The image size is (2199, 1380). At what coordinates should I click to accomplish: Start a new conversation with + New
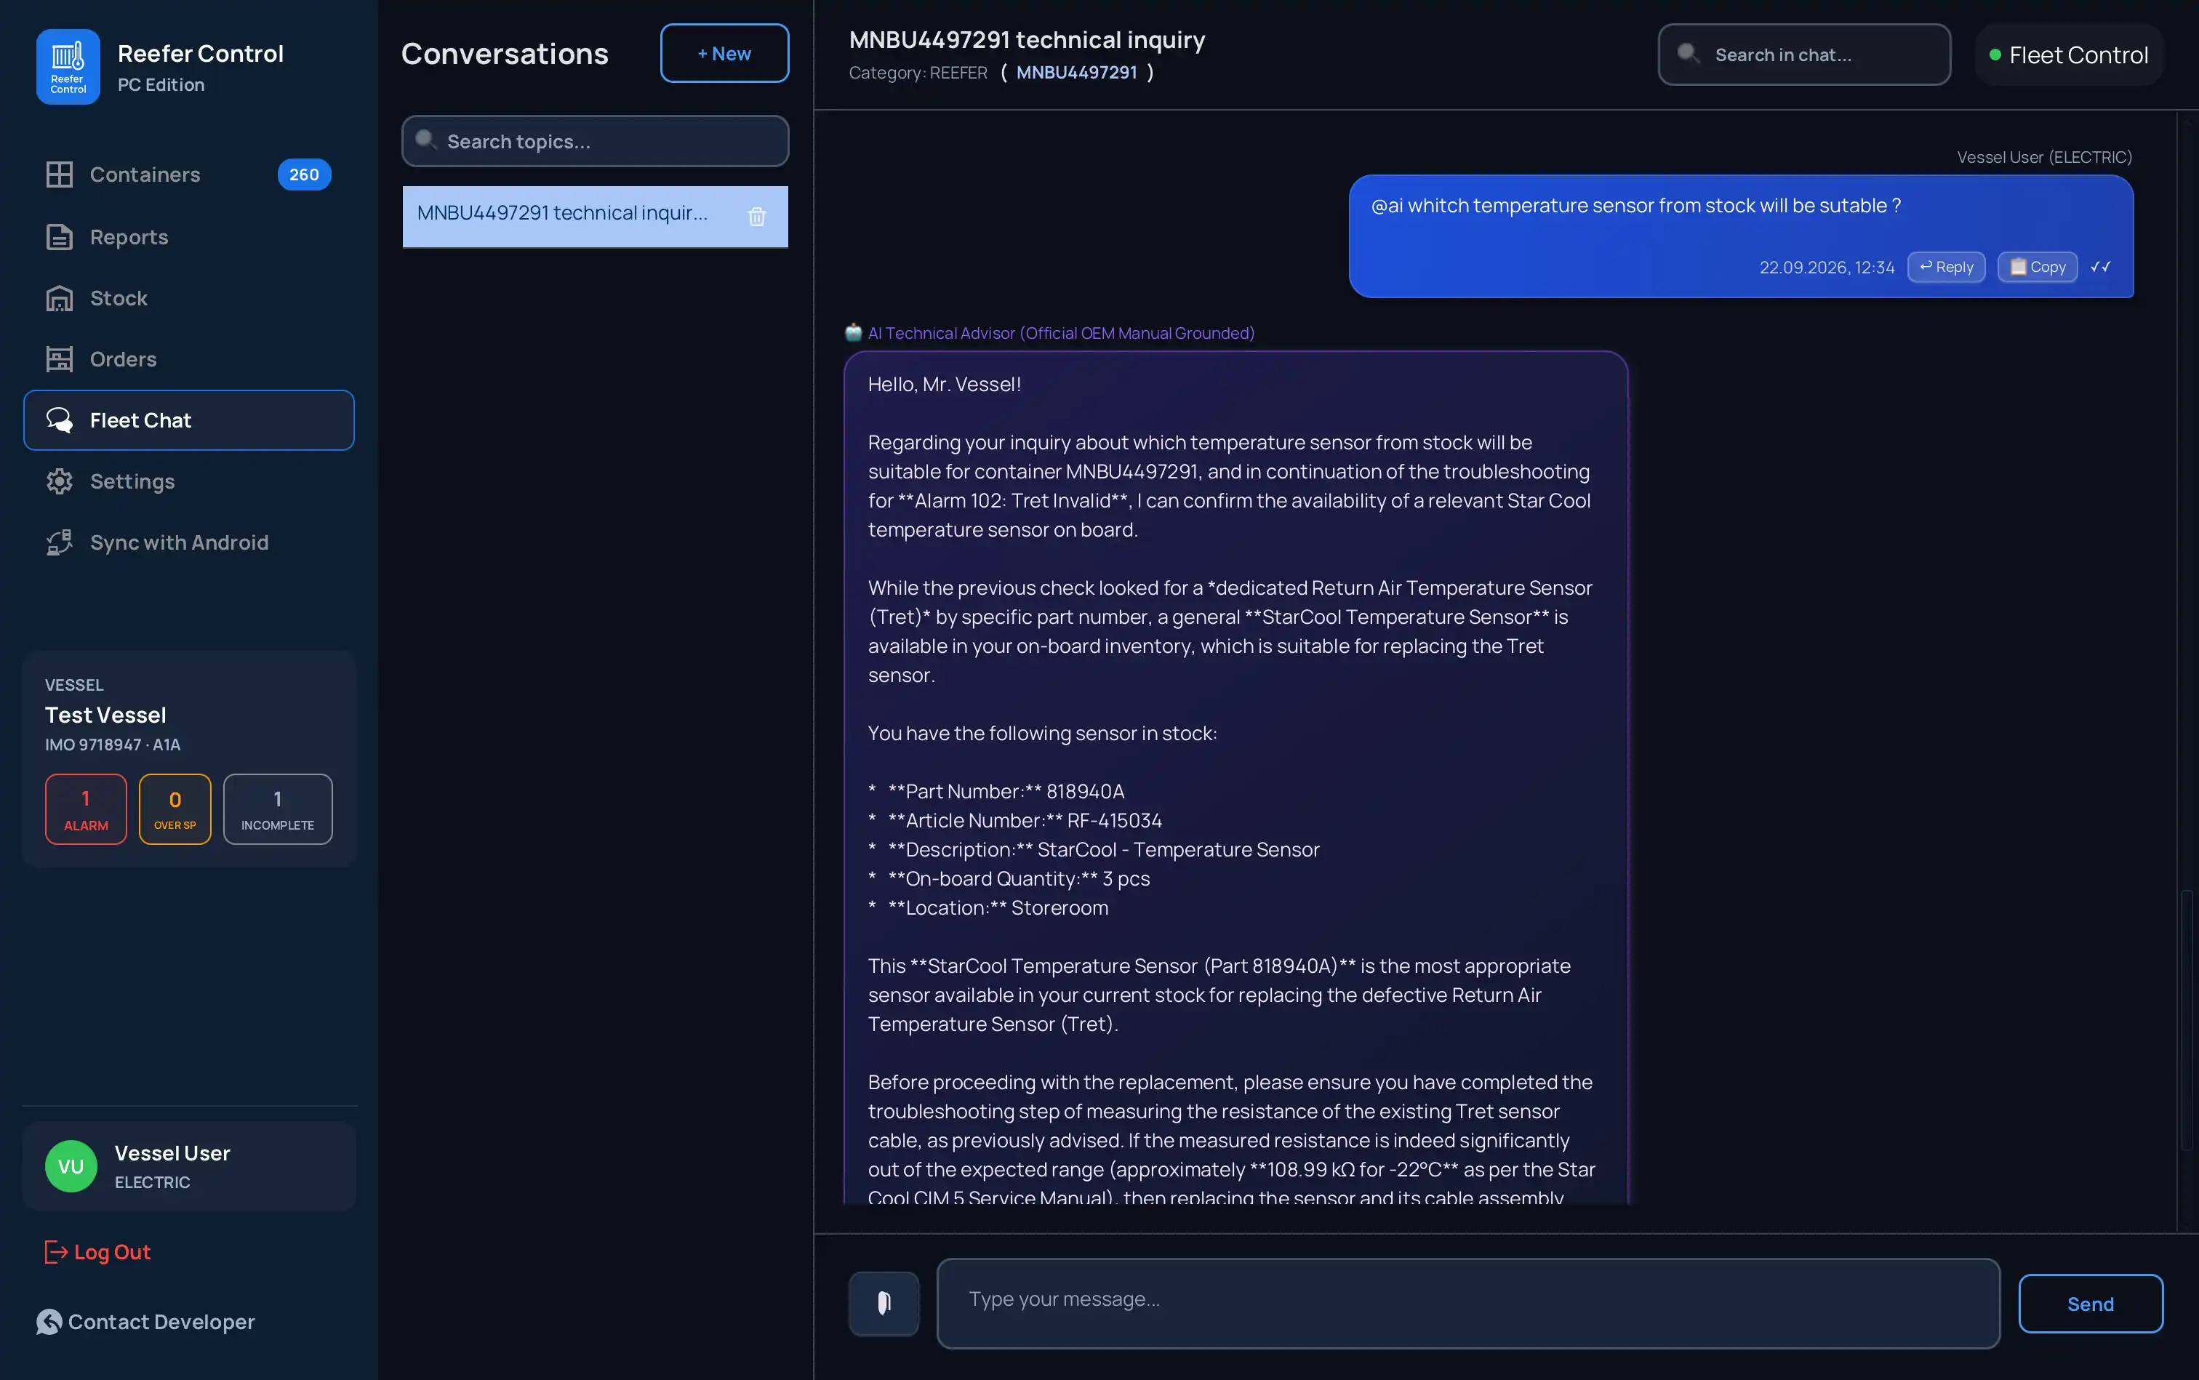pyautogui.click(x=725, y=54)
